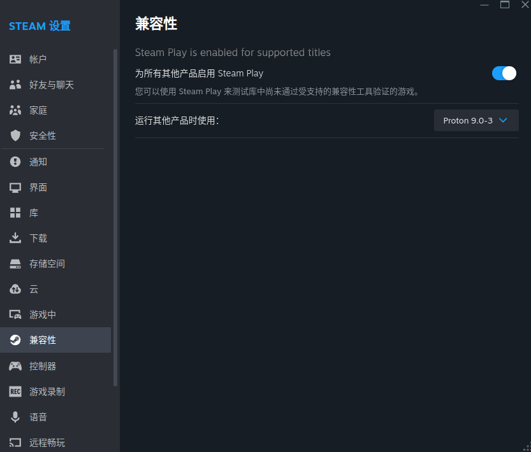The width and height of the screenshot is (531, 452).
Task: Maximize the Steam settings window
Action: point(505,4)
